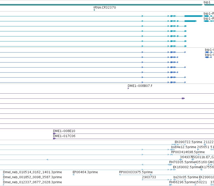214x186 pixels.
Task: Click the lone purple exon block on purple line
Action: click(x=183, y=98)
